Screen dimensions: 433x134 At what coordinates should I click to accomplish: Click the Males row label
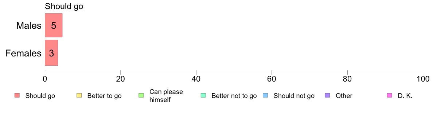(29, 25)
